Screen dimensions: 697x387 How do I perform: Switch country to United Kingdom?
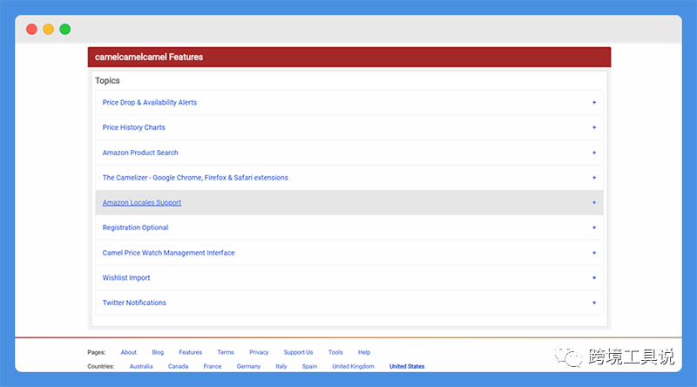354,367
